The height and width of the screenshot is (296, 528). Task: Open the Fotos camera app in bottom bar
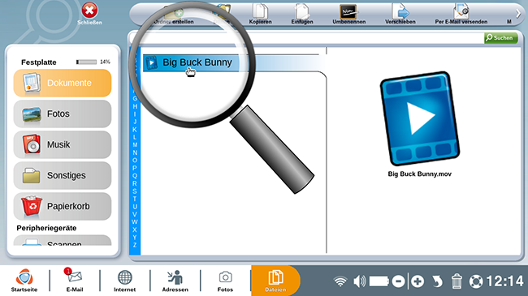(x=225, y=281)
